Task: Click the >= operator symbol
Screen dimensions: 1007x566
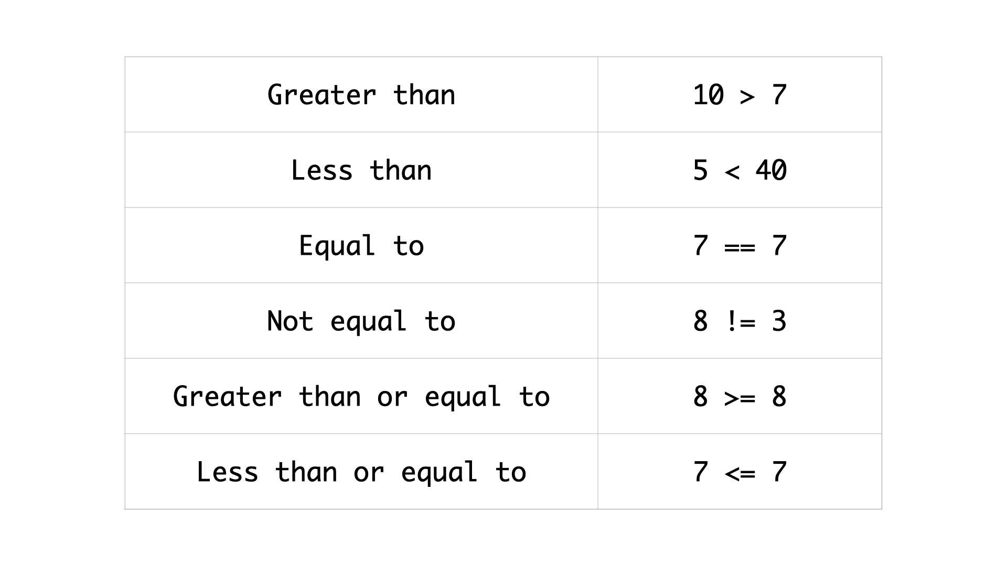Action: 740,398
